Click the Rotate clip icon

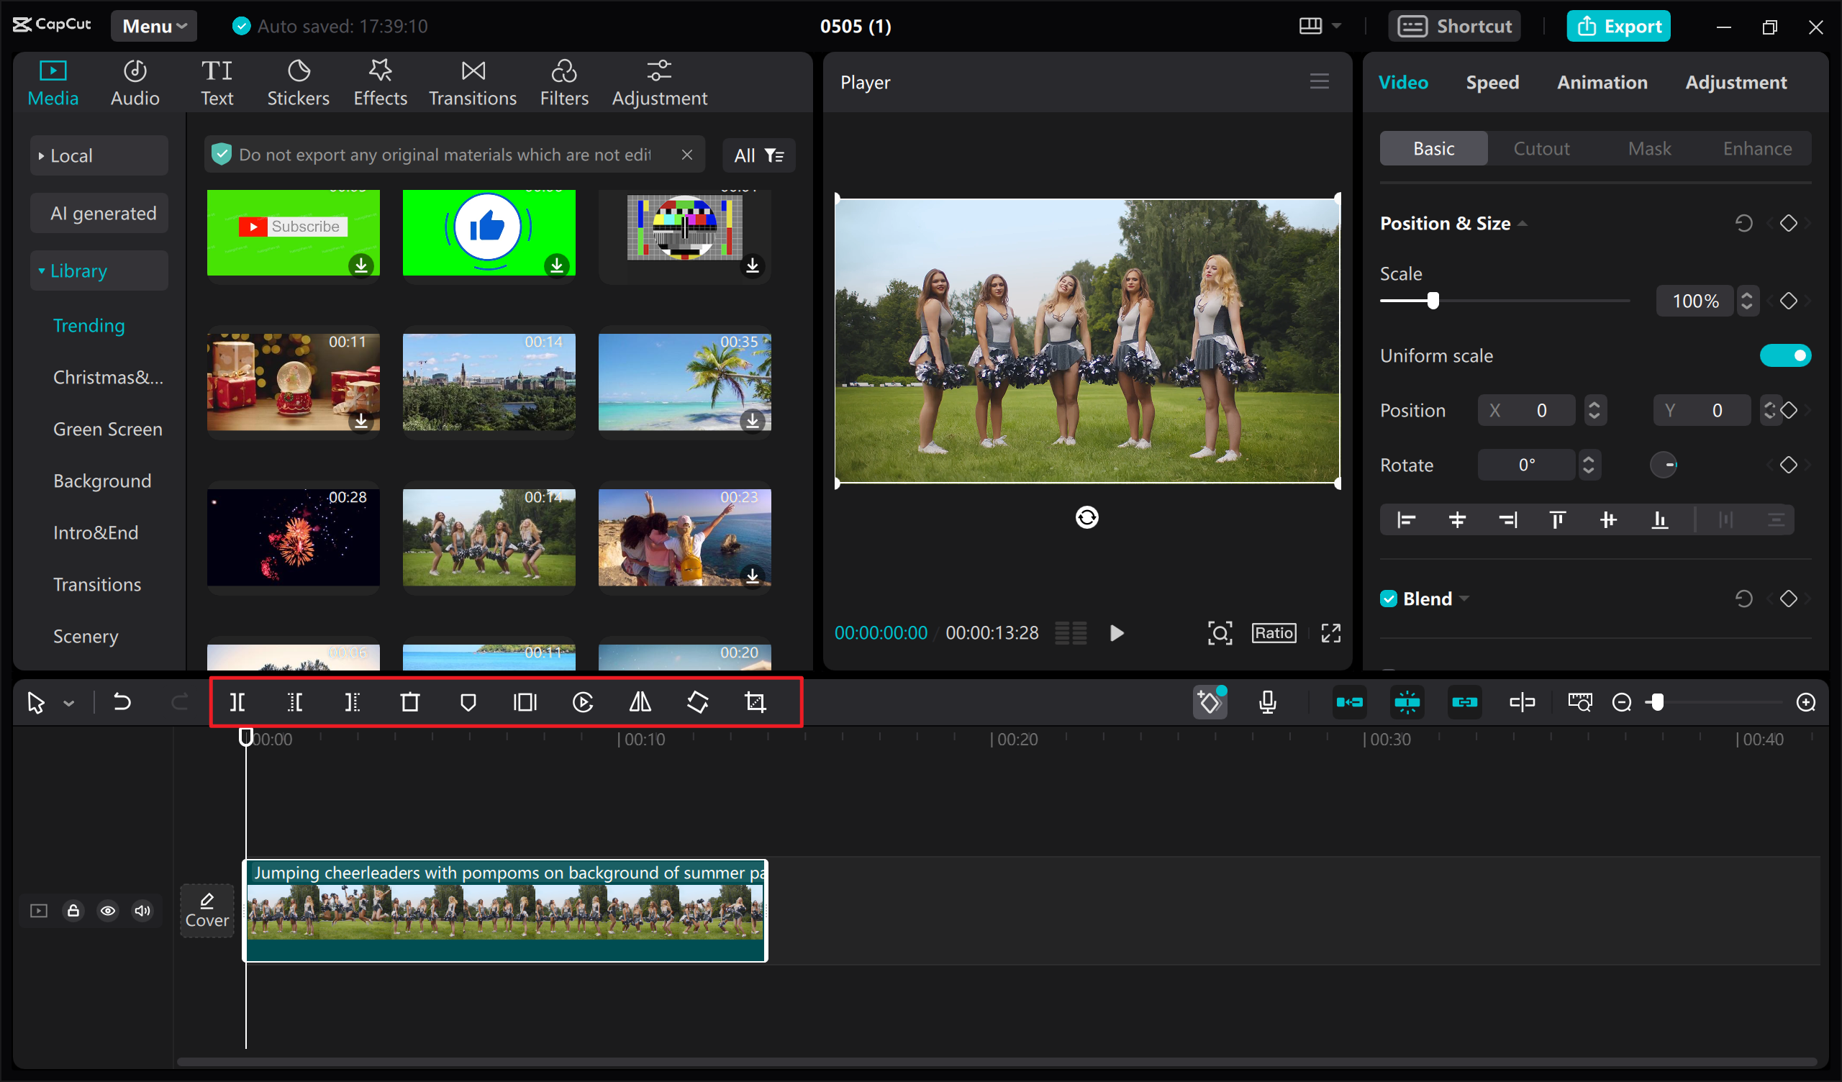(x=698, y=703)
